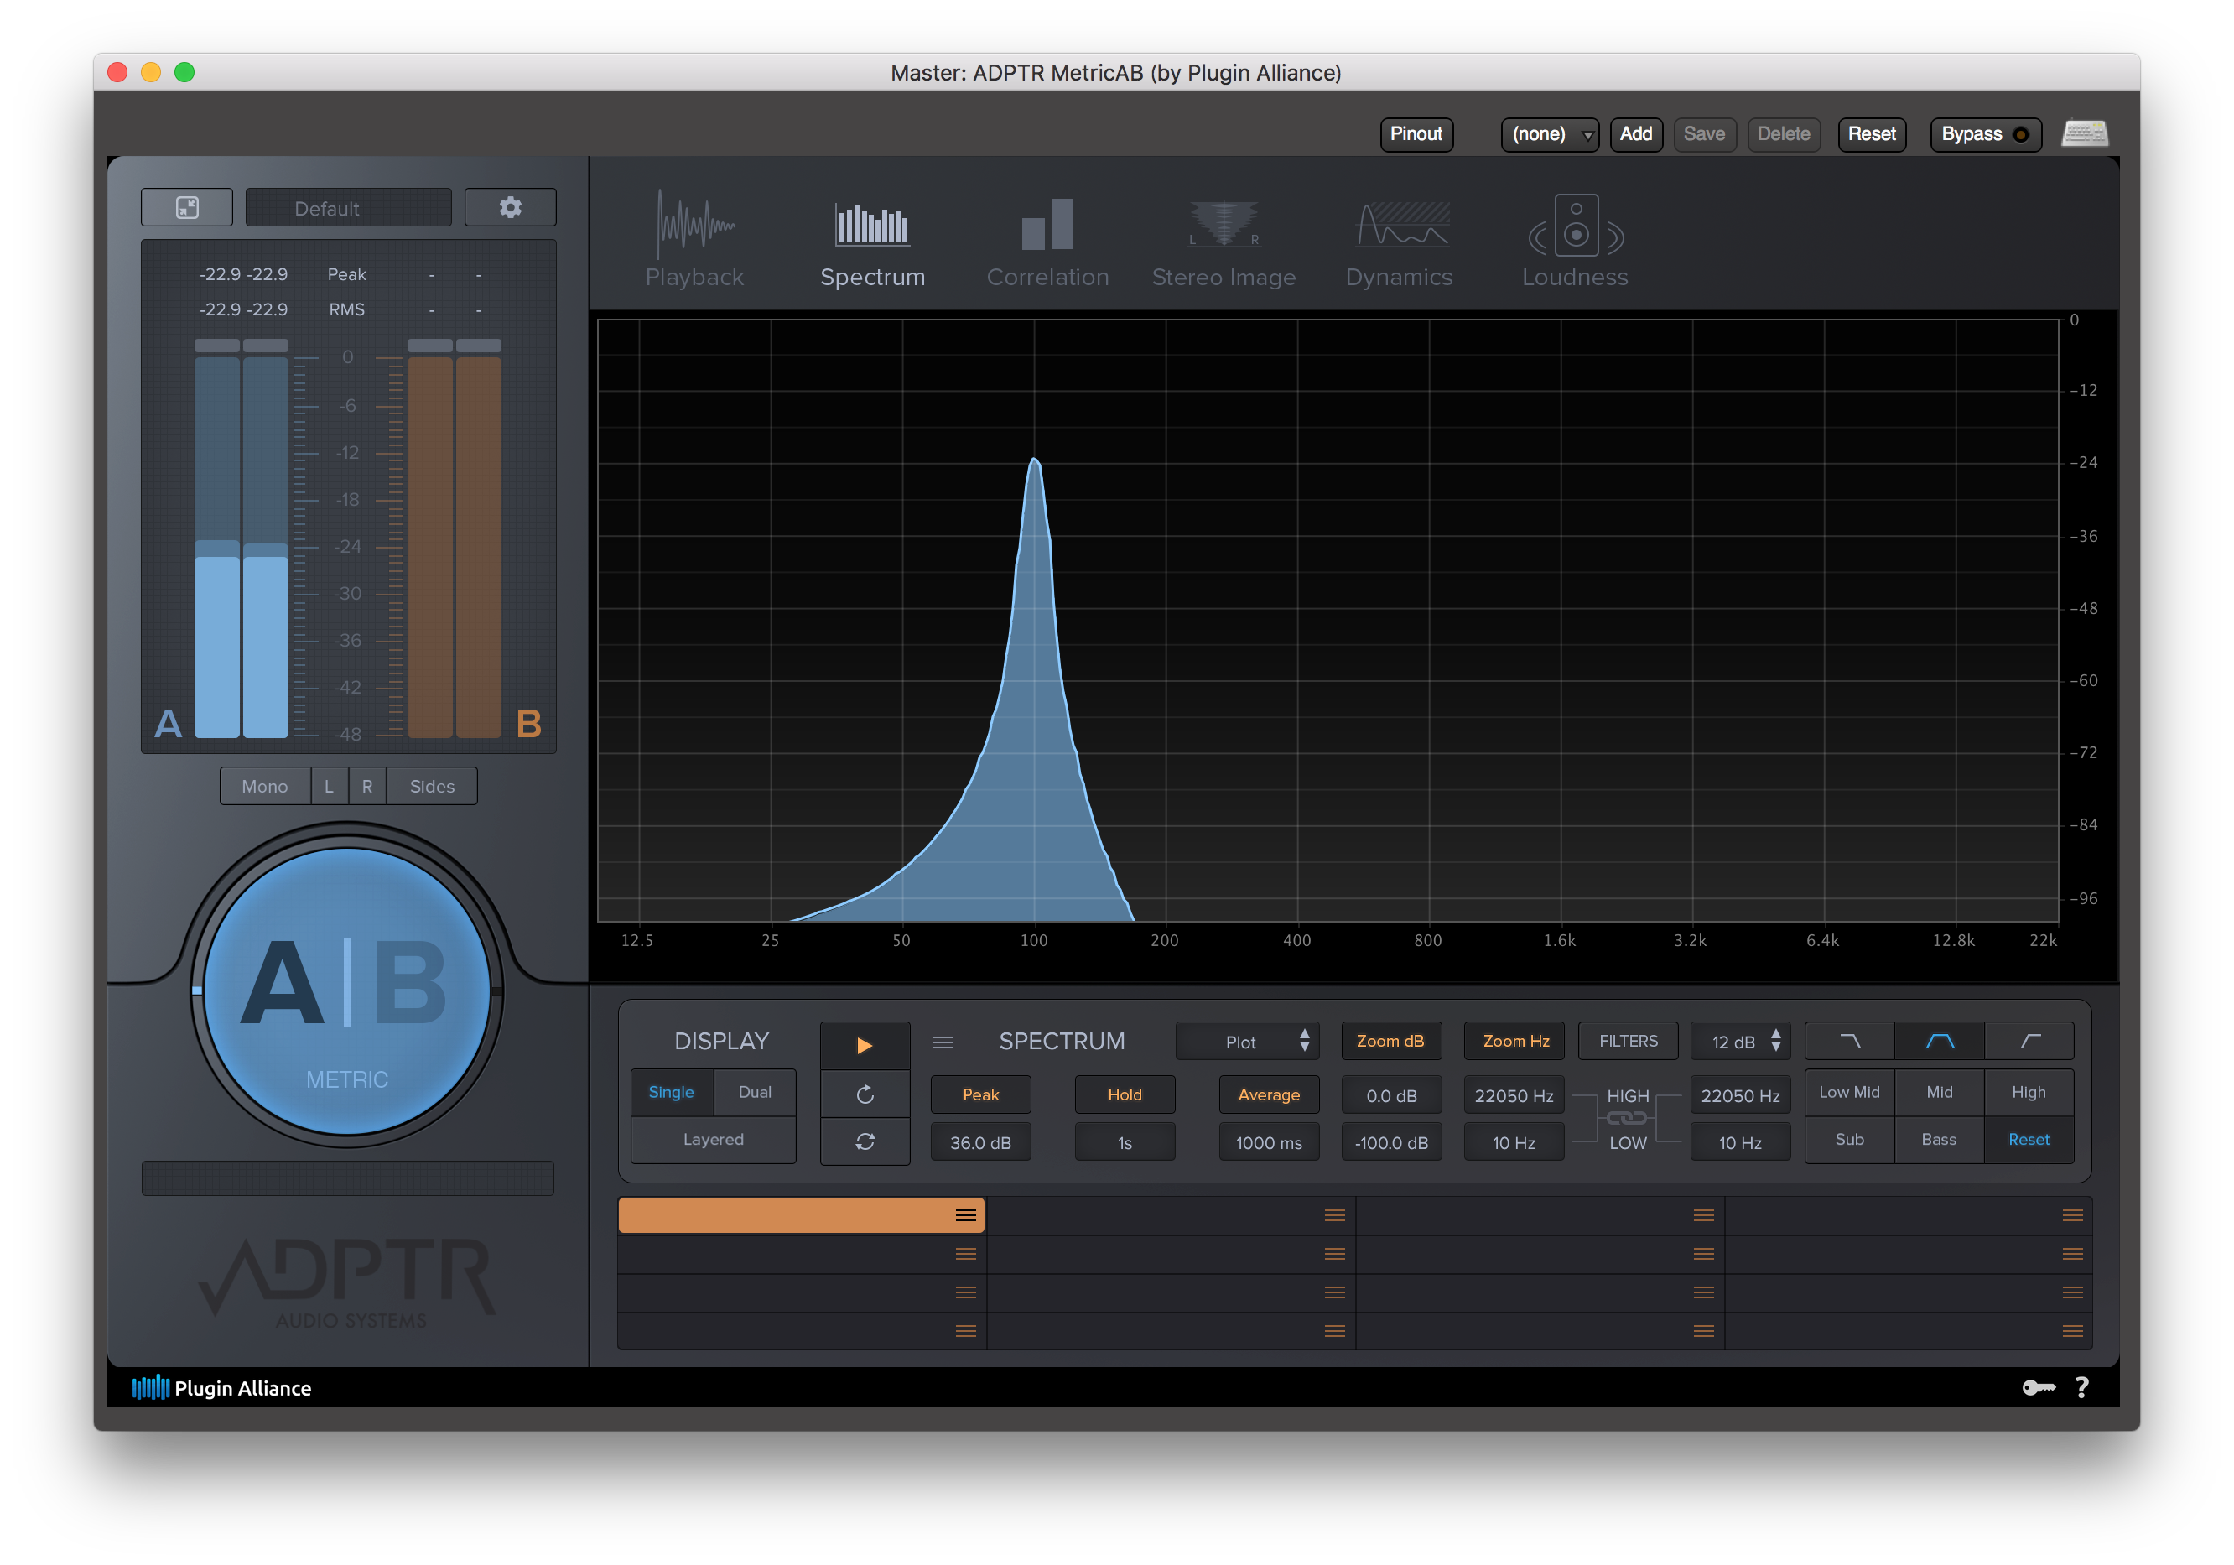The height and width of the screenshot is (1565, 2234).
Task: Select Dual display mode
Action: pos(755,1092)
